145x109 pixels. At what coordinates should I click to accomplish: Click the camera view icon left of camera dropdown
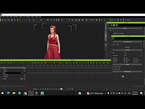tap(58, 20)
